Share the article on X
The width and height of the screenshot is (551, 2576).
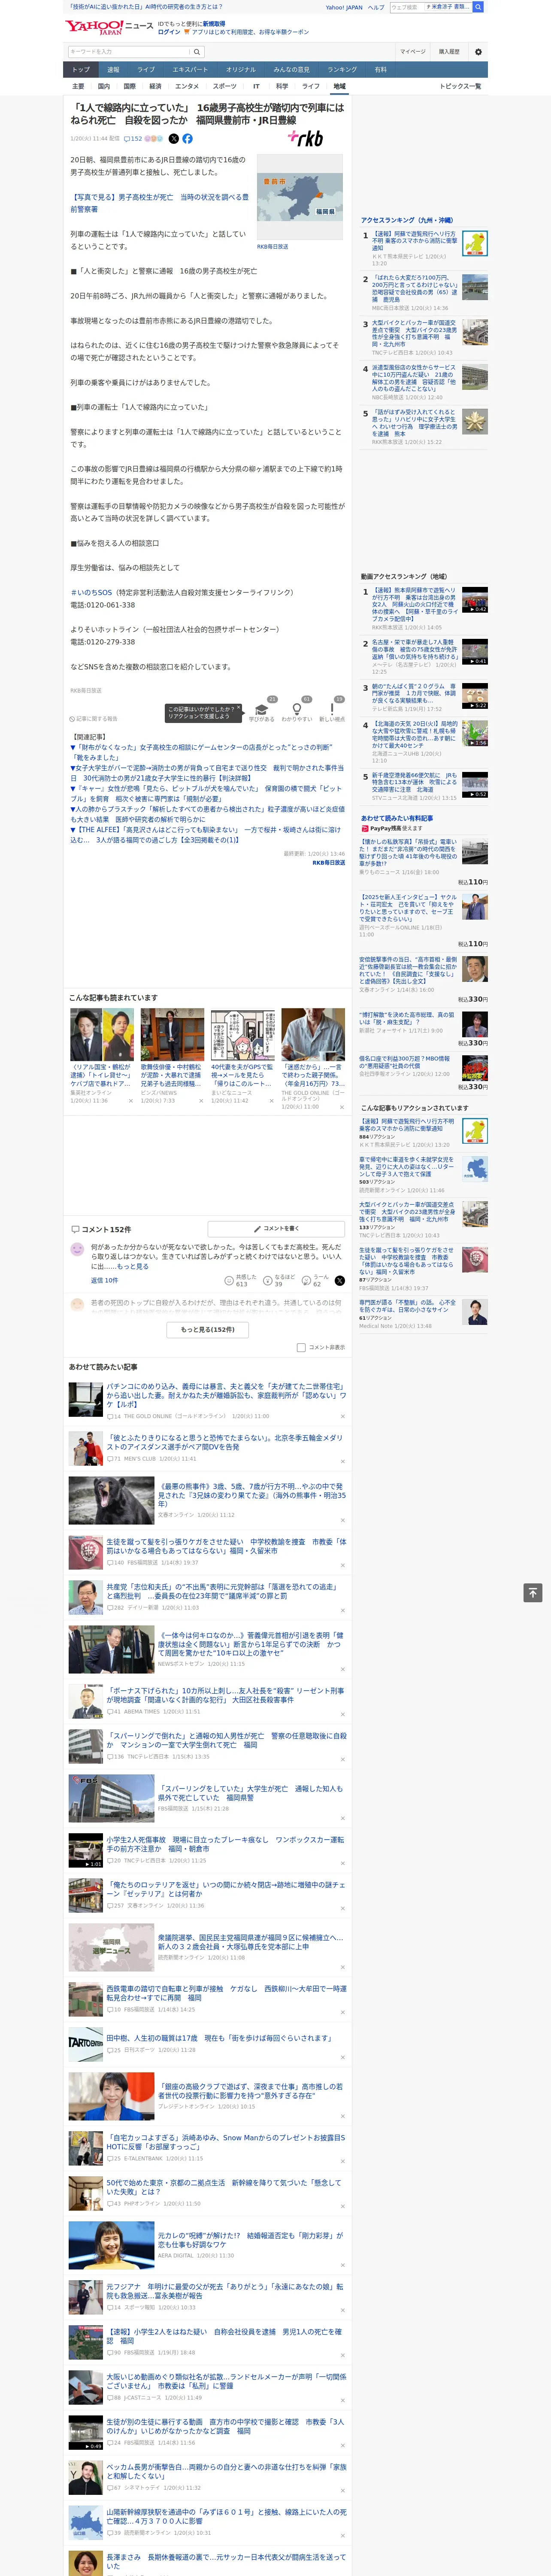pyautogui.click(x=174, y=139)
